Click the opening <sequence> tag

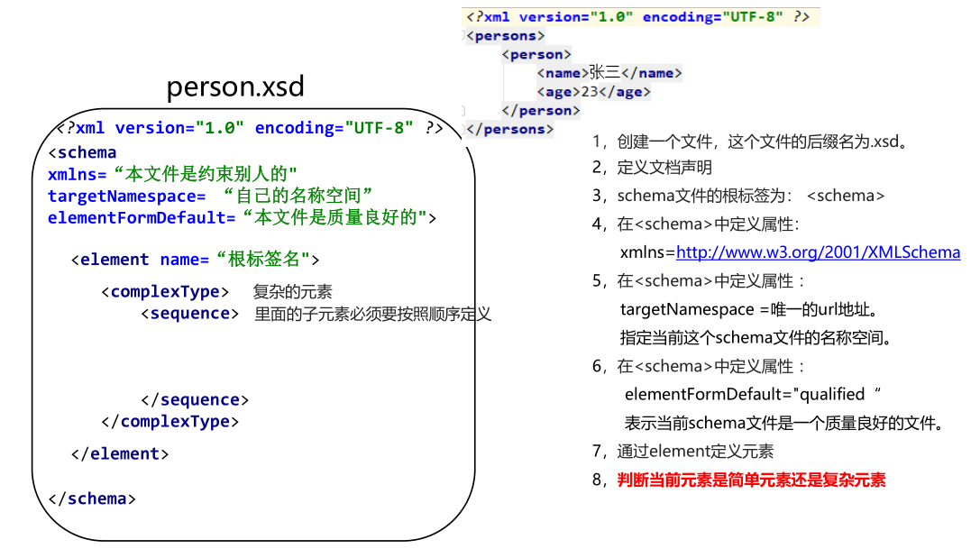[x=189, y=314]
